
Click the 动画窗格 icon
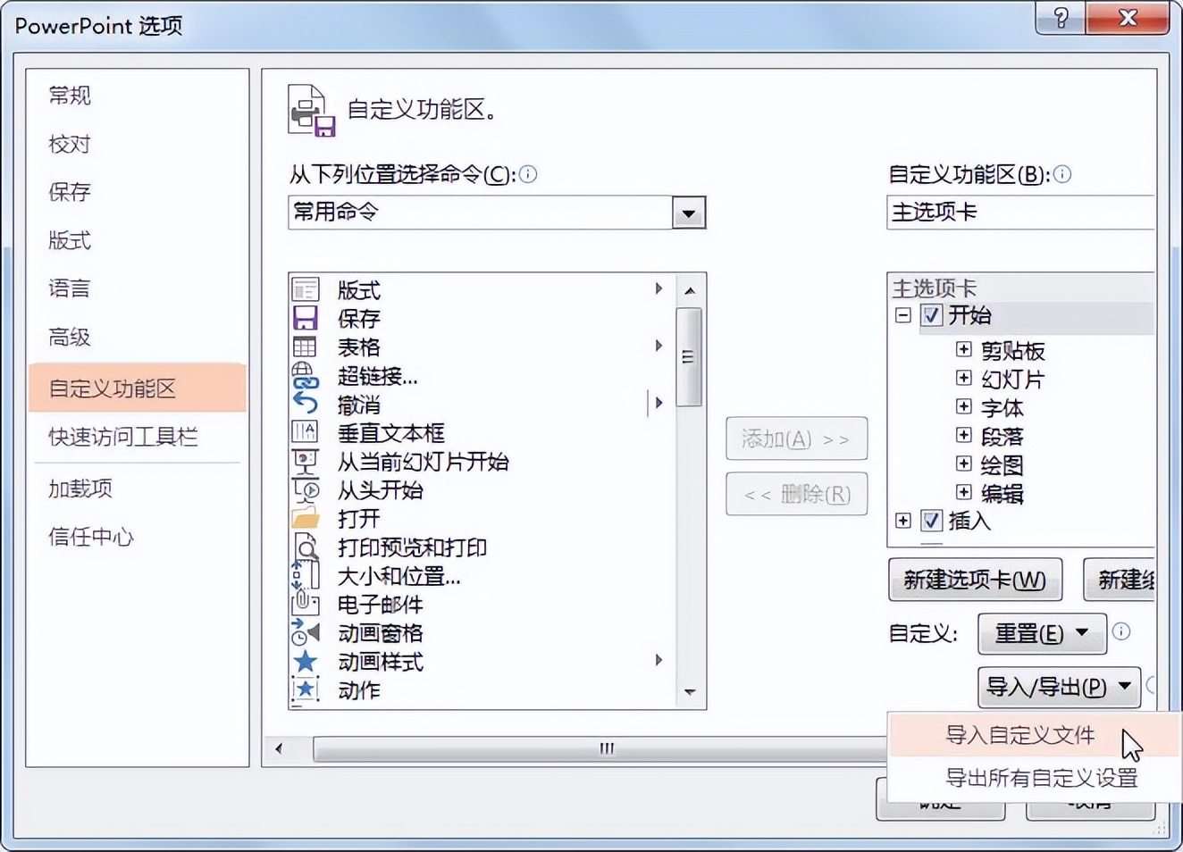coord(306,633)
